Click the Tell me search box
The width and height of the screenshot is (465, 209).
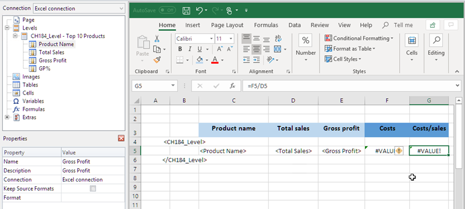[x=397, y=25]
